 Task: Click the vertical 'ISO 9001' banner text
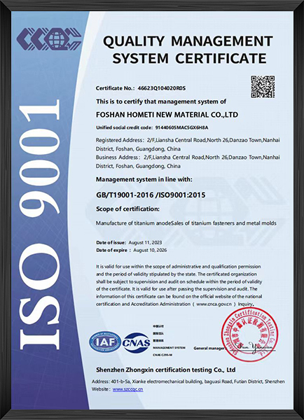pyautogui.click(x=40, y=225)
